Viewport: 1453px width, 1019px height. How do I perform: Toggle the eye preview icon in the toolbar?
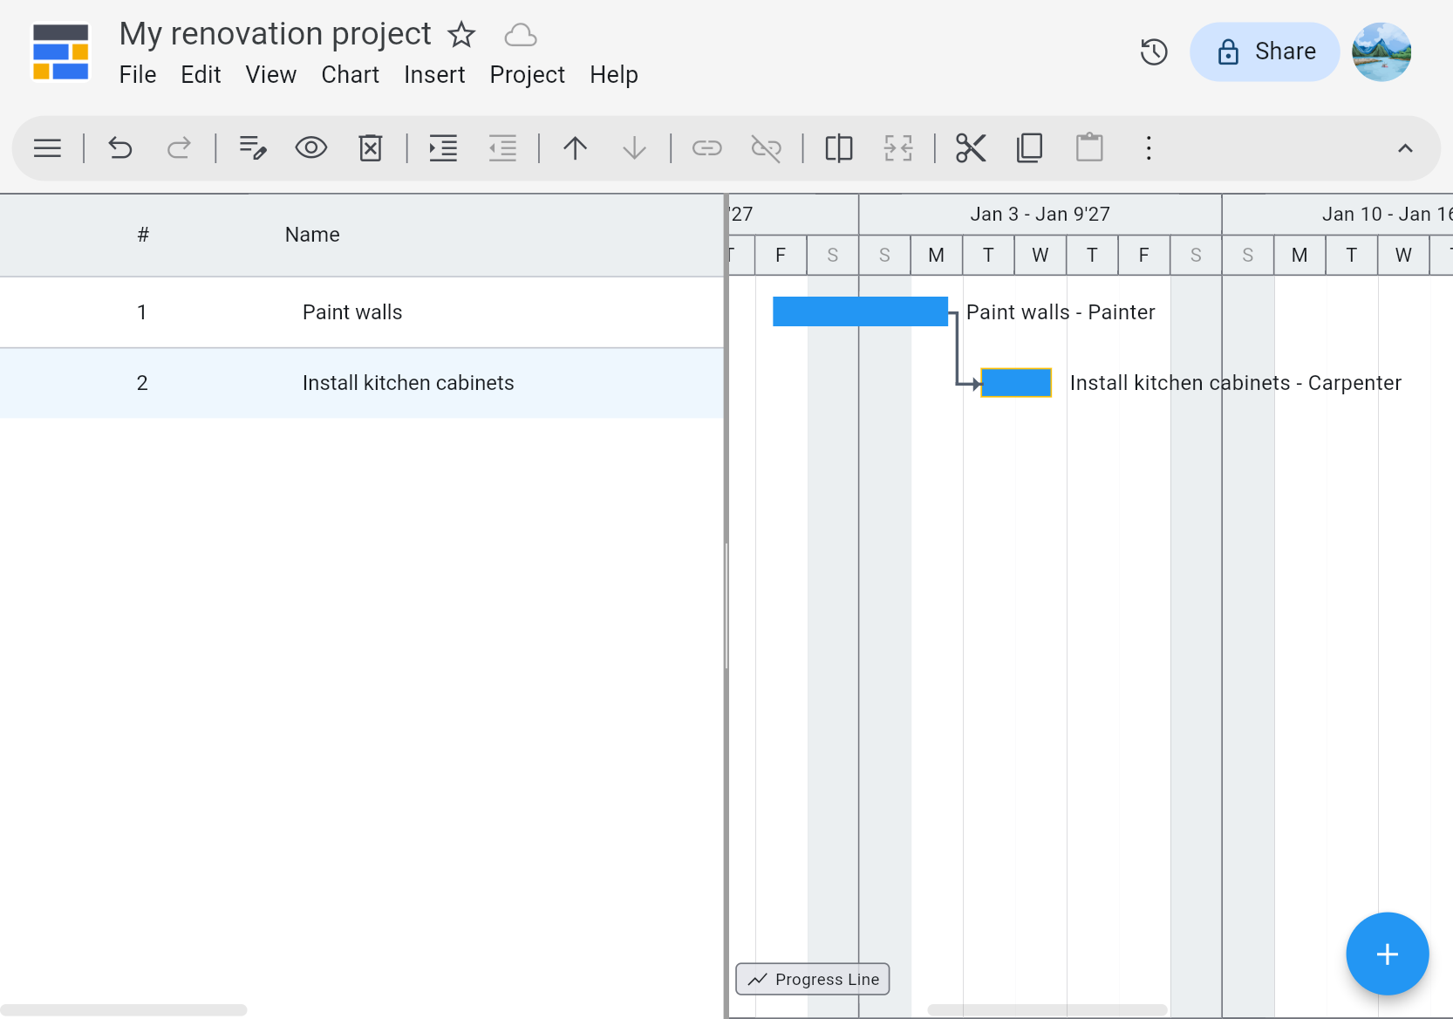[311, 147]
